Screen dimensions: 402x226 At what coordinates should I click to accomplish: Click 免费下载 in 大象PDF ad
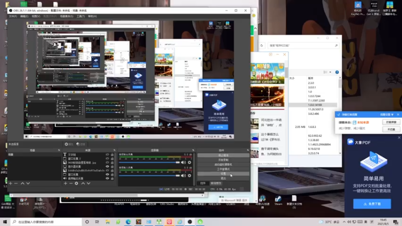(x=372, y=204)
